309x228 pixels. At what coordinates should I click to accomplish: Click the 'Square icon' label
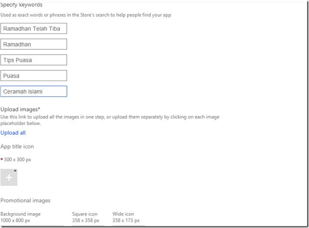(85, 214)
